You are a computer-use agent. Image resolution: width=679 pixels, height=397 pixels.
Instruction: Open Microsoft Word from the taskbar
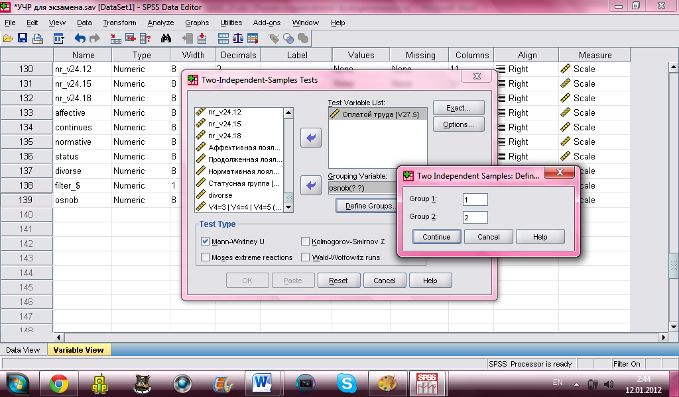point(263,384)
